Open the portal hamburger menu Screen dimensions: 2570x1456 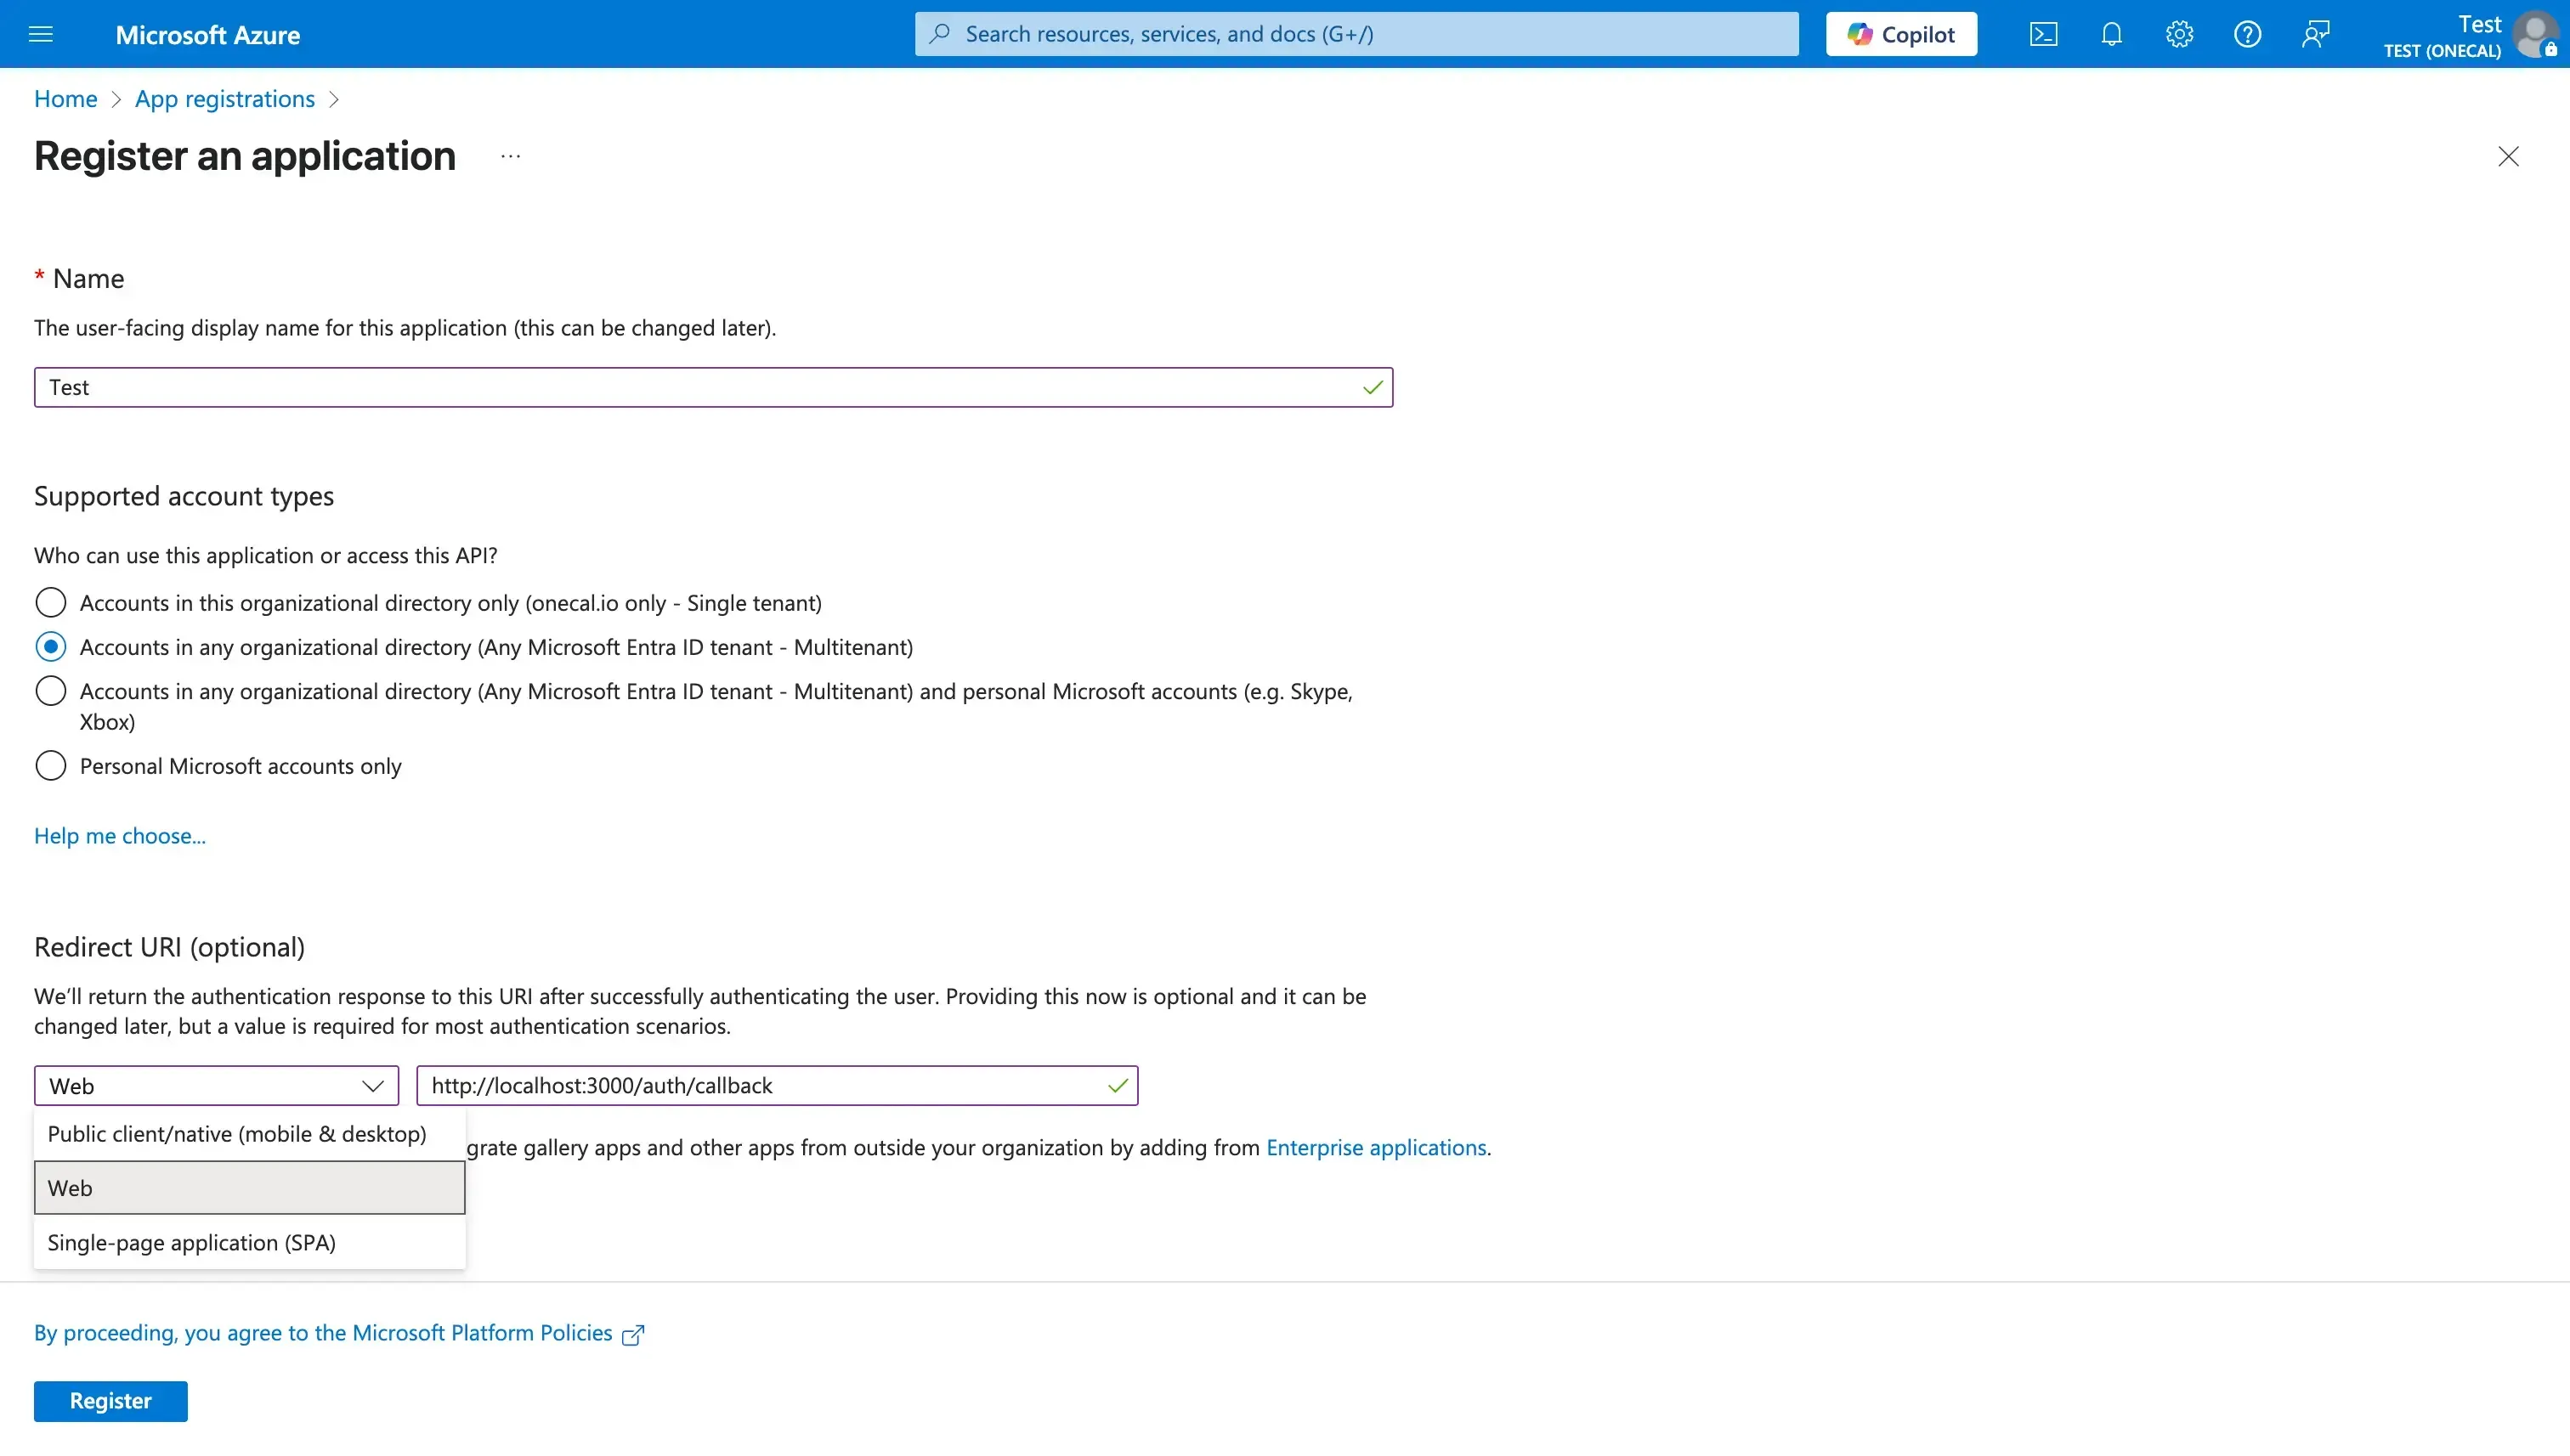pyautogui.click(x=41, y=33)
